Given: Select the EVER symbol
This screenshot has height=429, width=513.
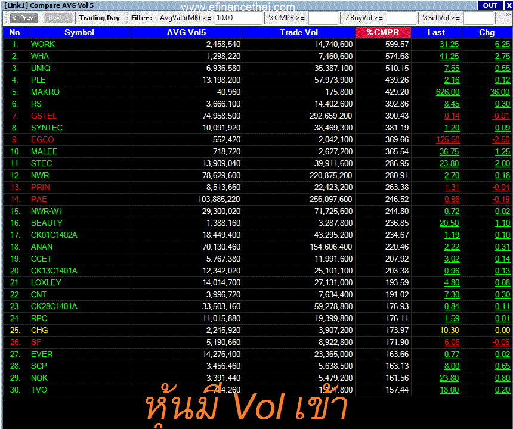Looking at the screenshot, I should [x=42, y=354].
